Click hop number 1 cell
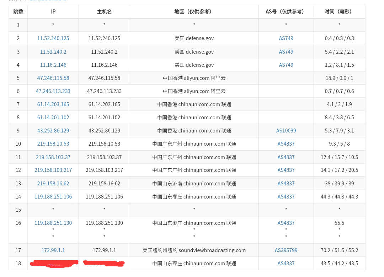 click(x=18, y=25)
